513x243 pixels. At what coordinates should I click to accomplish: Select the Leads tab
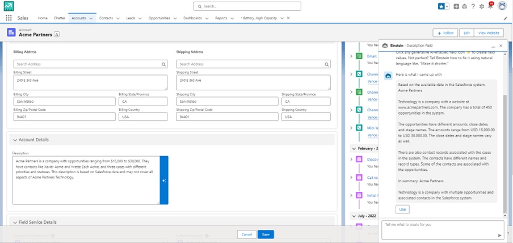pos(131,18)
